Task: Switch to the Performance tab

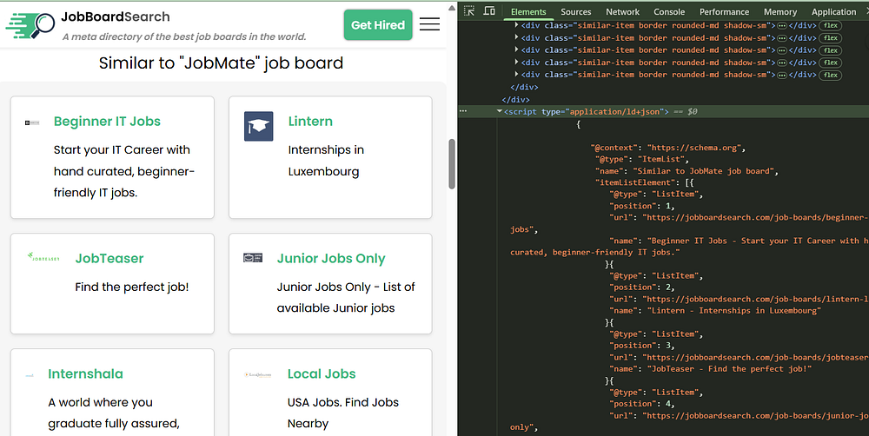Action: point(724,11)
